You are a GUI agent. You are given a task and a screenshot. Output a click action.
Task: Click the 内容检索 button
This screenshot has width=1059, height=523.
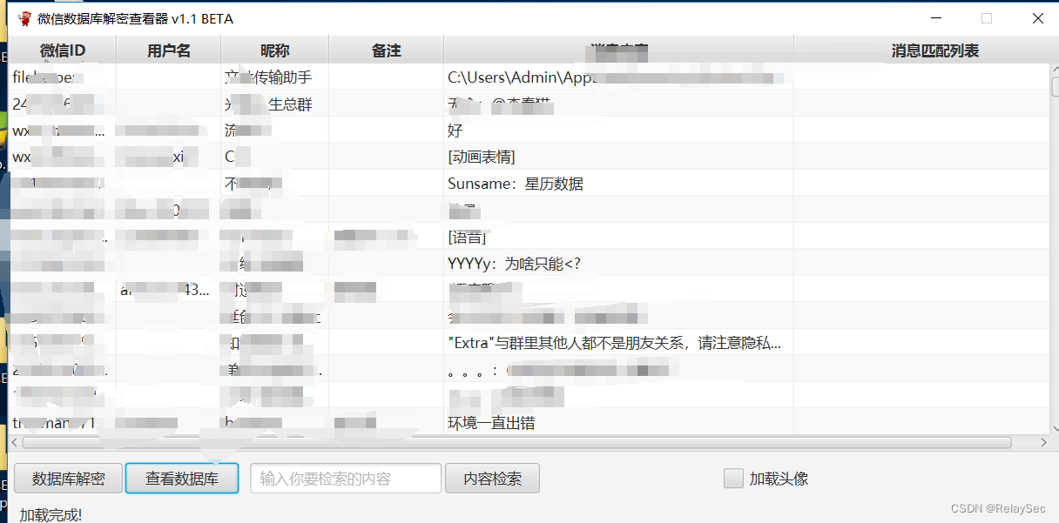tap(492, 478)
